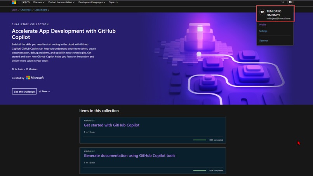Click the kiddojazz@hotmail.com email text
Image resolution: width=313 pixels, height=176 pixels.
[x=278, y=19]
